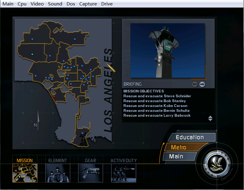Select the blue dot on the southern harbor district
This screenshot has height=190, width=244.
82,133
